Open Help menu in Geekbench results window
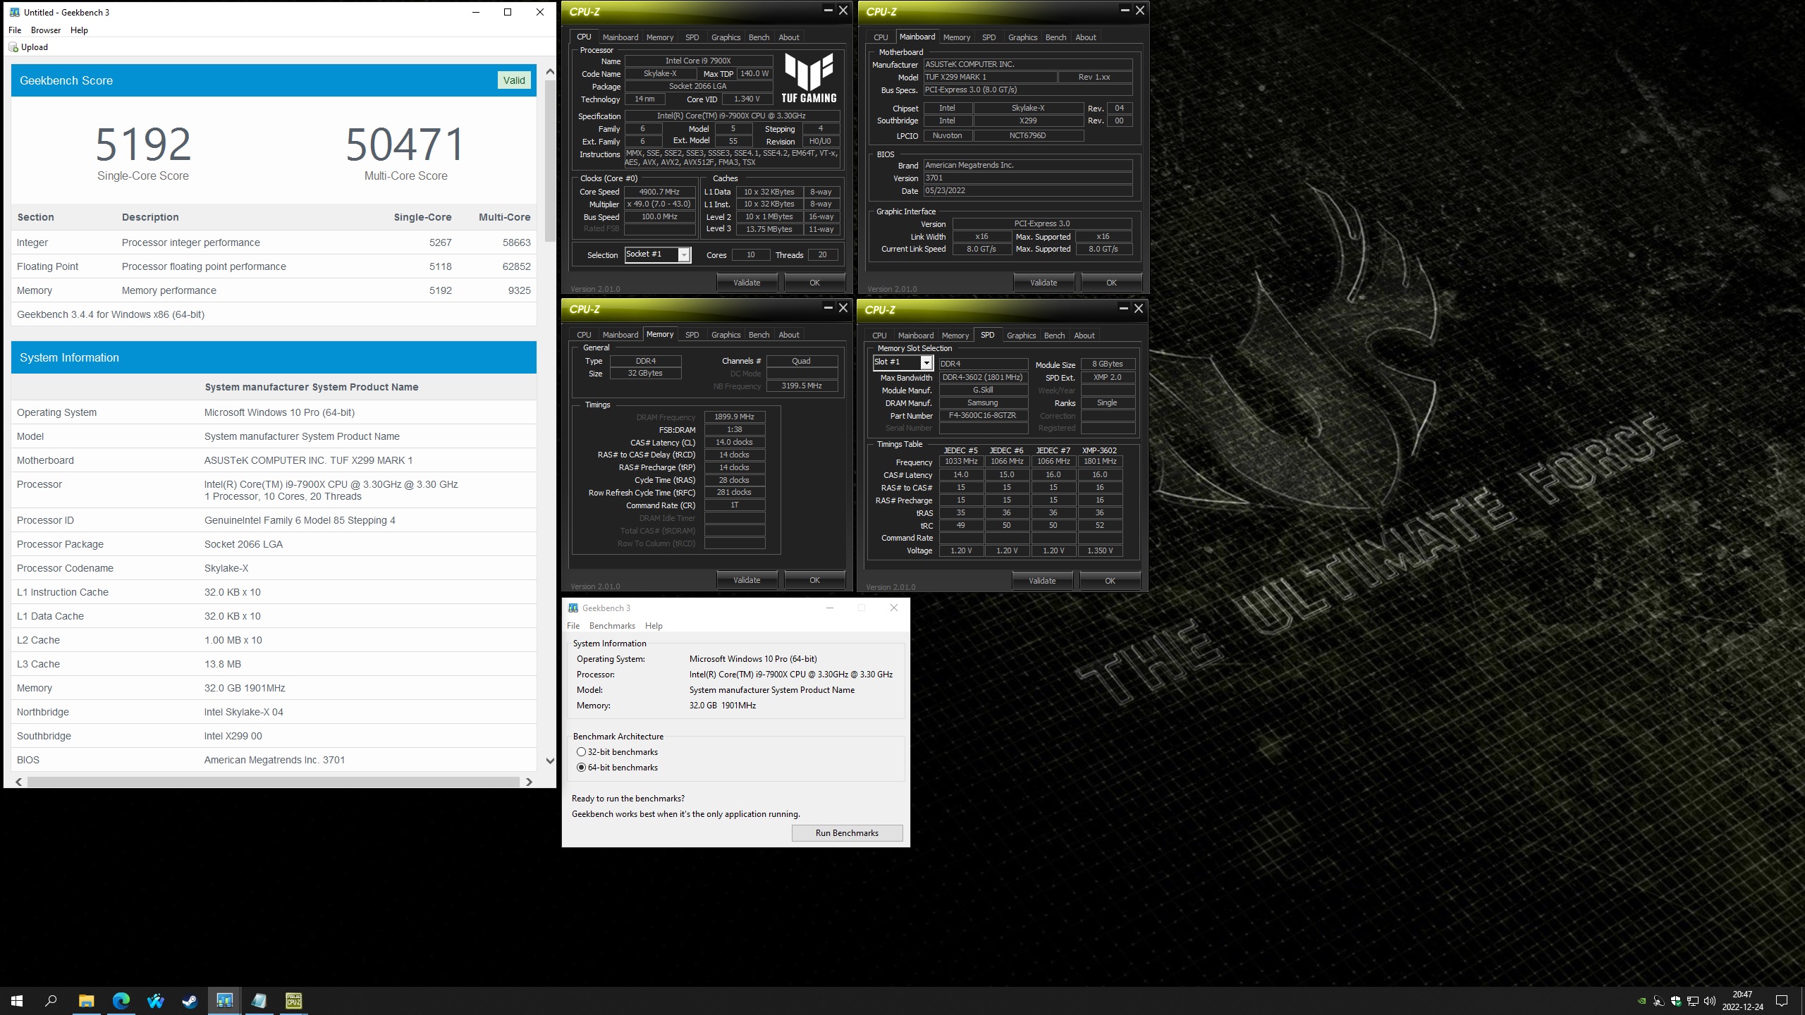Screen dimensions: 1805x1015 [x=79, y=30]
